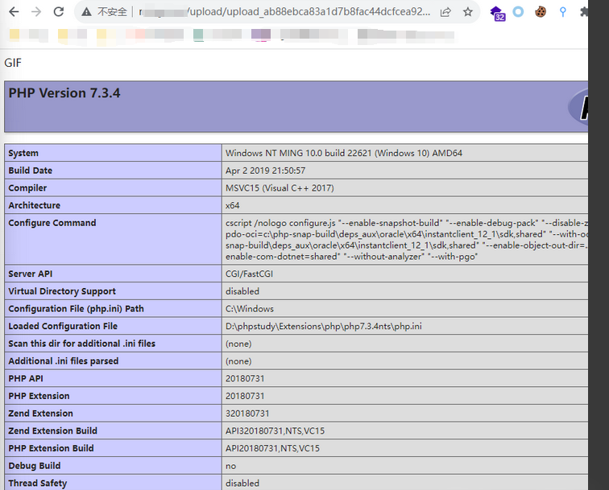Screen dimensions: 609x490
Task: Select 'disabled' in Virtual Directory Support row
Action: coord(242,291)
